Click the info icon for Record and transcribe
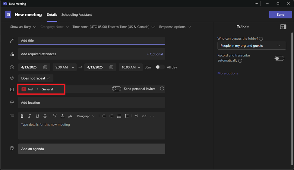 (x=240, y=61)
